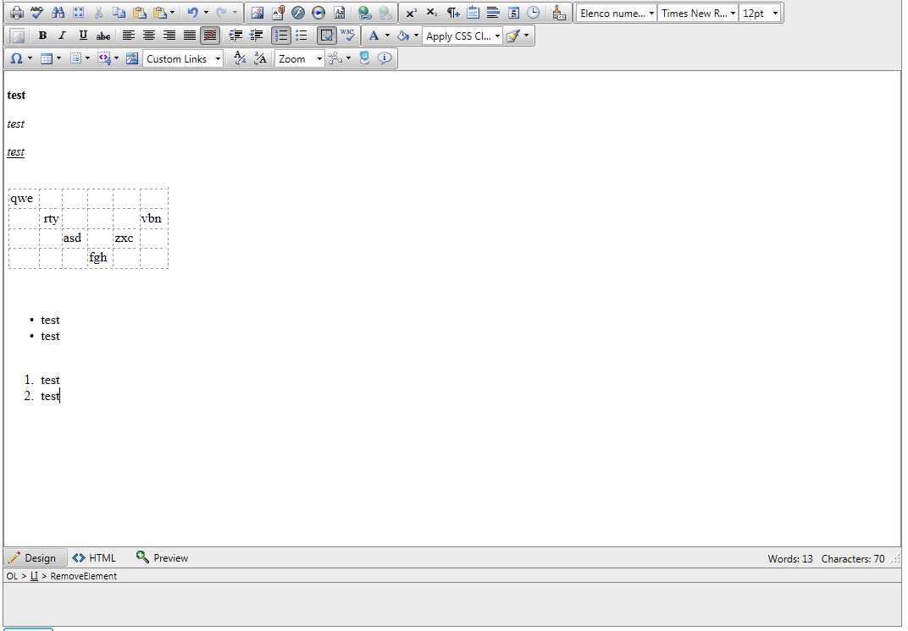Viewport: 908px width, 631px height.
Task: Run the W3C XHTML validator
Action: [x=347, y=36]
